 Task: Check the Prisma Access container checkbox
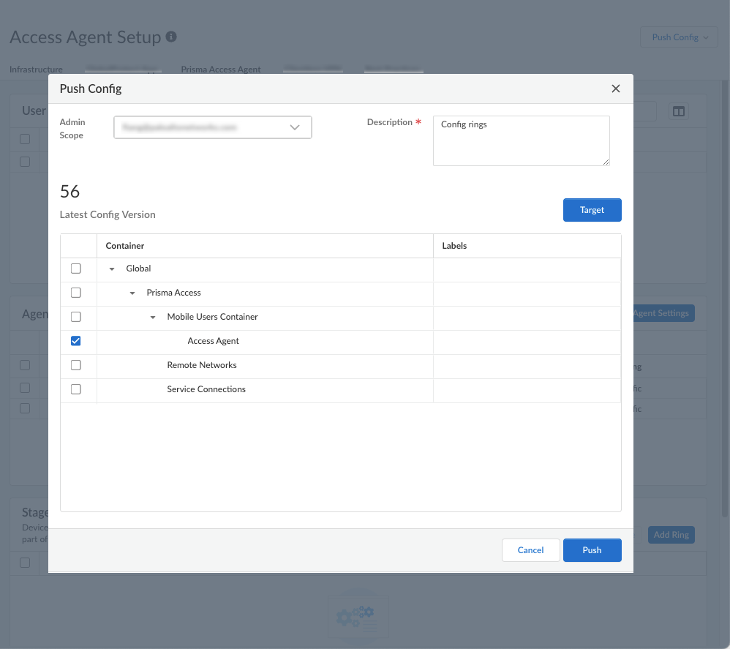pos(76,293)
